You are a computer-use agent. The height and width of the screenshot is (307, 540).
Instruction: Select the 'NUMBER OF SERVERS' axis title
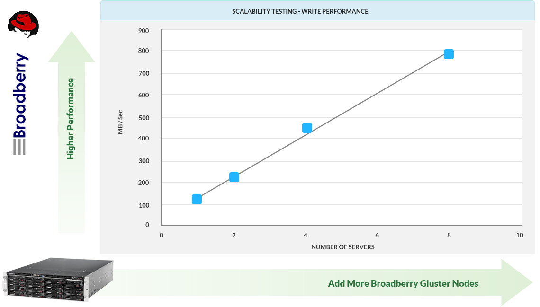tap(342, 247)
